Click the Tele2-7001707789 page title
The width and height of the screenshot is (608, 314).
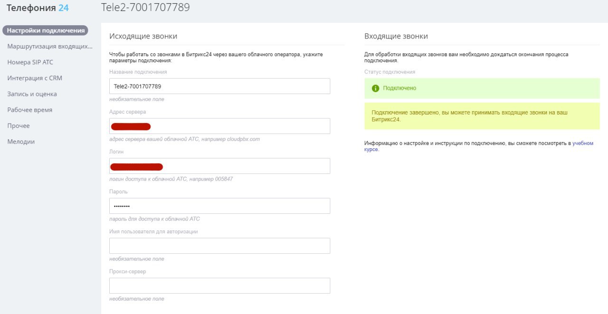coord(145,7)
